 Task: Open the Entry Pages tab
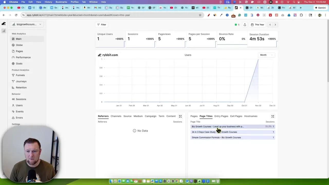coord(221,116)
